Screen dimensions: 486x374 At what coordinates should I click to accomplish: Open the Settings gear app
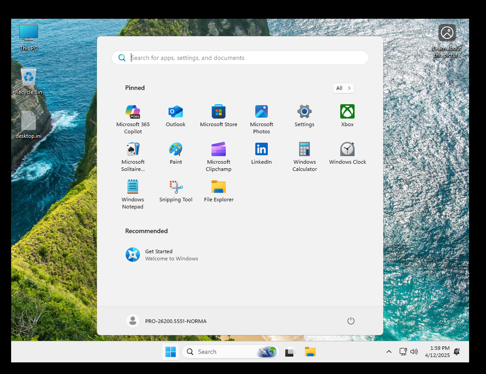pos(304,115)
